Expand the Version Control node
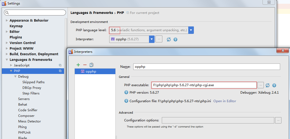 pos(7,43)
